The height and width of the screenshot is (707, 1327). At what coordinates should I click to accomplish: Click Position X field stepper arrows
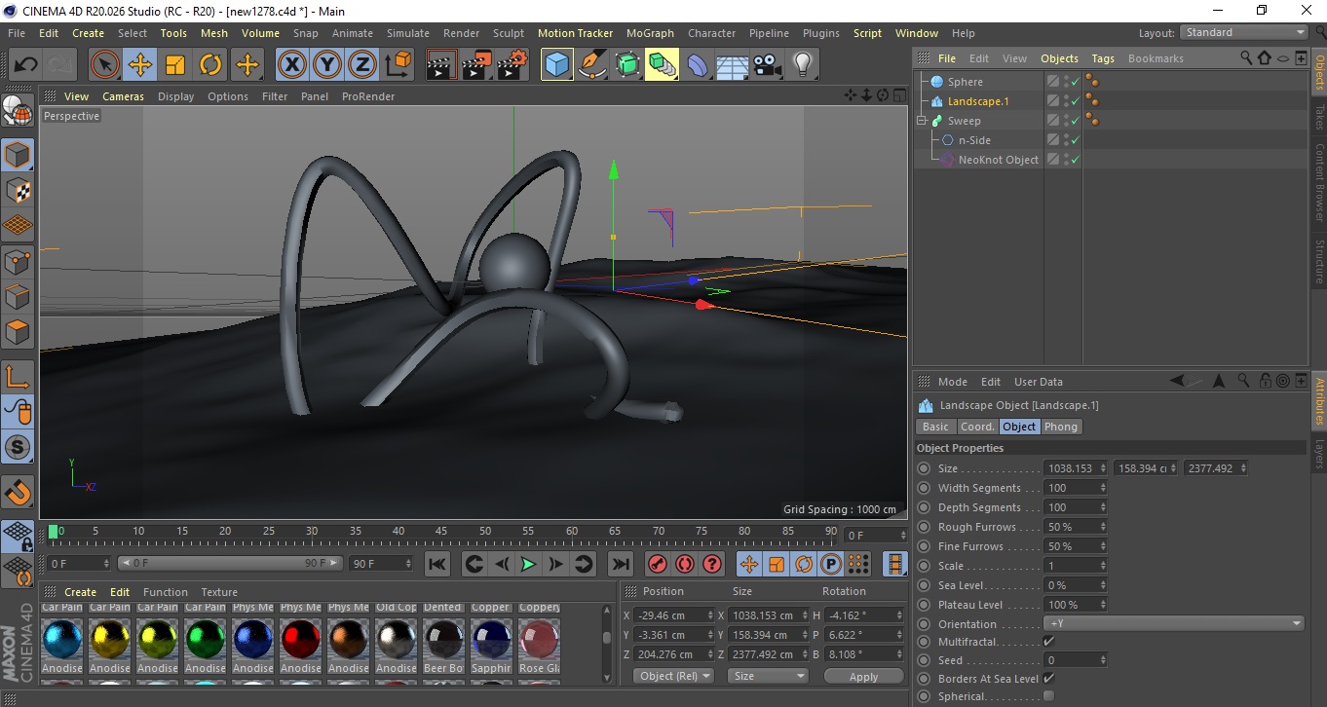(x=710, y=615)
